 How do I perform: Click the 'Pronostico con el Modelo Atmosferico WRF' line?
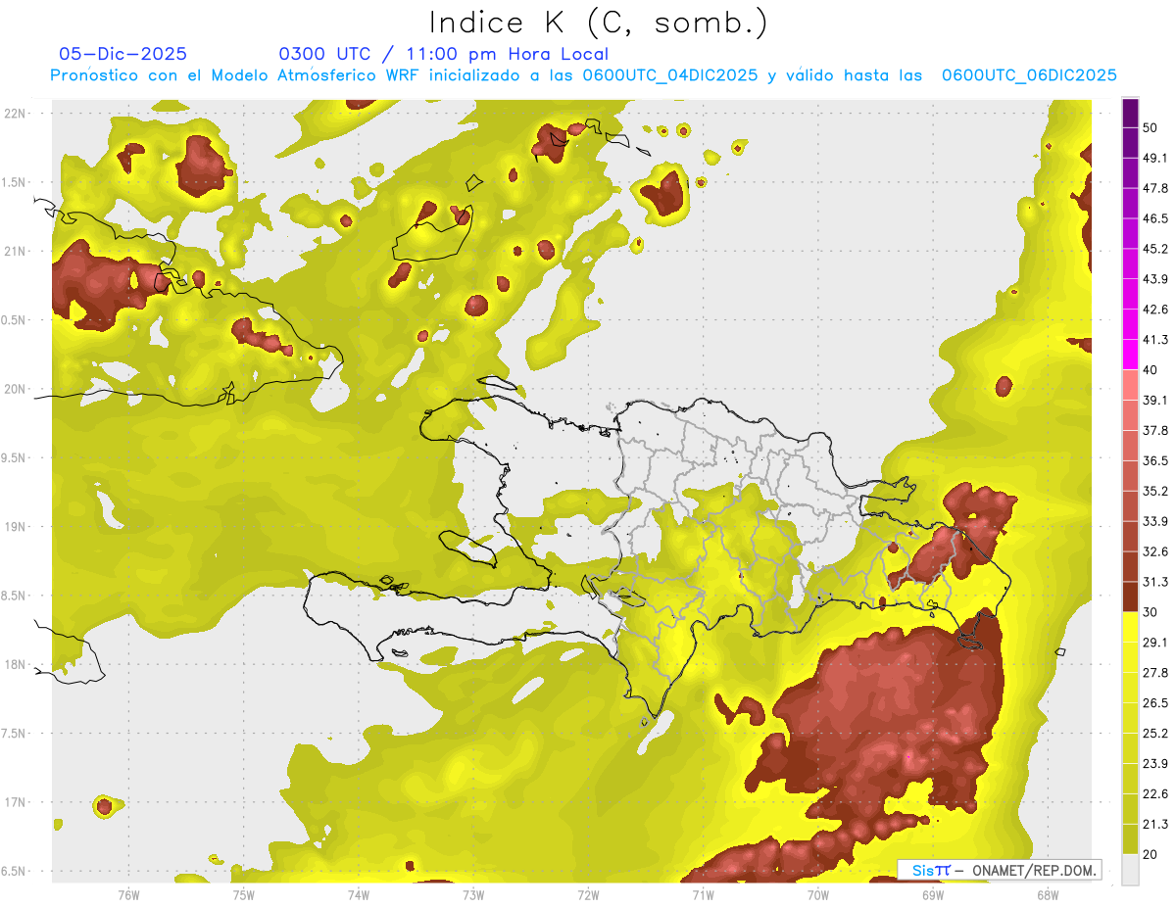pyautogui.click(x=583, y=74)
